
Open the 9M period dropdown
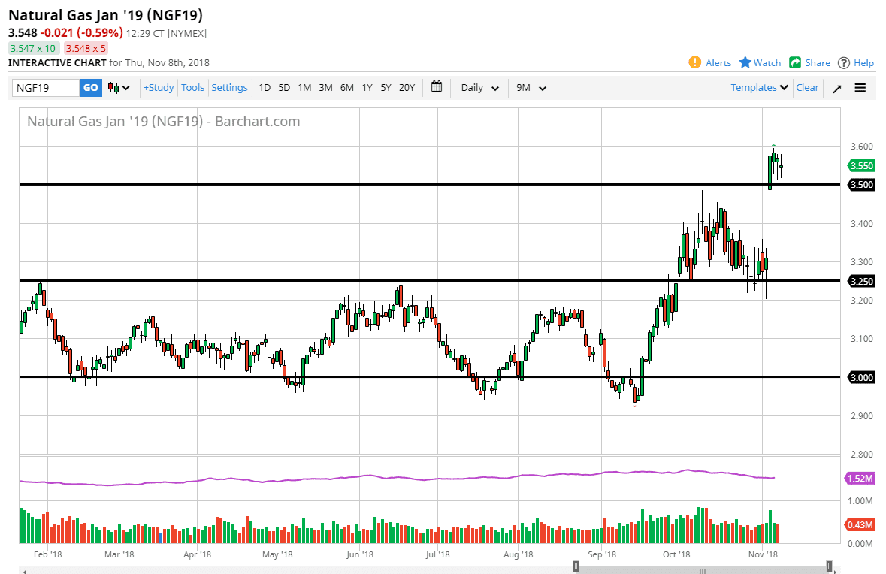531,88
